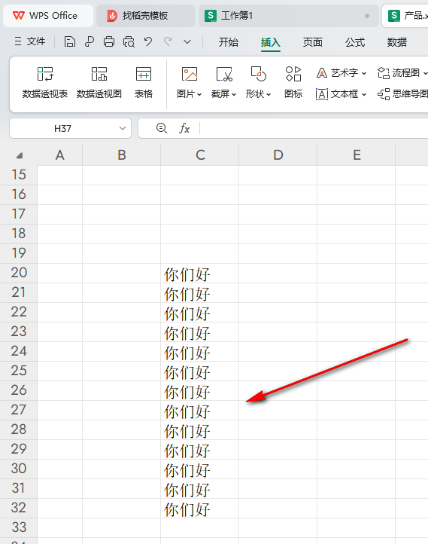The width and height of the screenshot is (428, 544).
Task: Insert a 数据透视图 pivot chart
Action: [x=99, y=84]
